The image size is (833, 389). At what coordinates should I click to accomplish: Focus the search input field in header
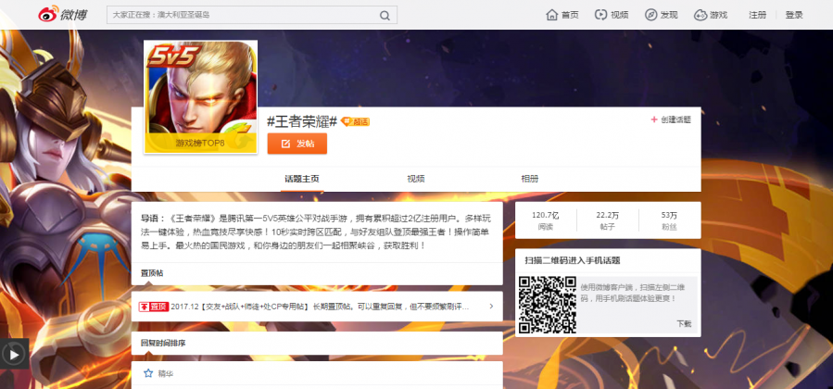[x=241, y=16]
